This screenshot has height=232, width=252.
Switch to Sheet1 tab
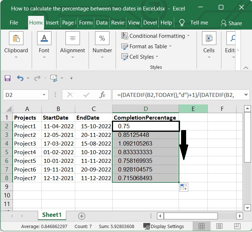click(x=52, y=215)
